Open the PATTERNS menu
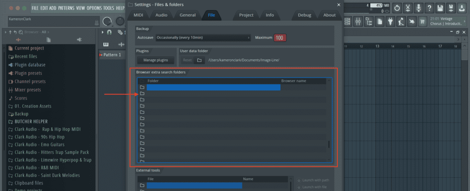Viewport: 470px width, 191px height. click(x=67, y=8)
